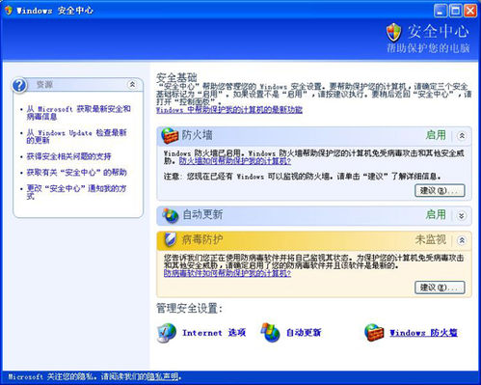
Task: Click the shield icon beside 病毒防护
Action: point(170,239)
